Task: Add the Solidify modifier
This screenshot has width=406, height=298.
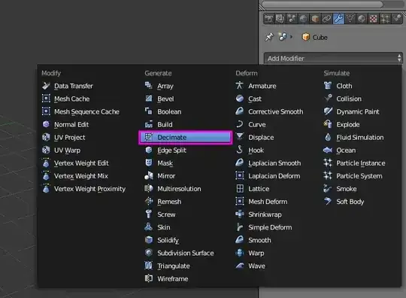Action: 162,240
